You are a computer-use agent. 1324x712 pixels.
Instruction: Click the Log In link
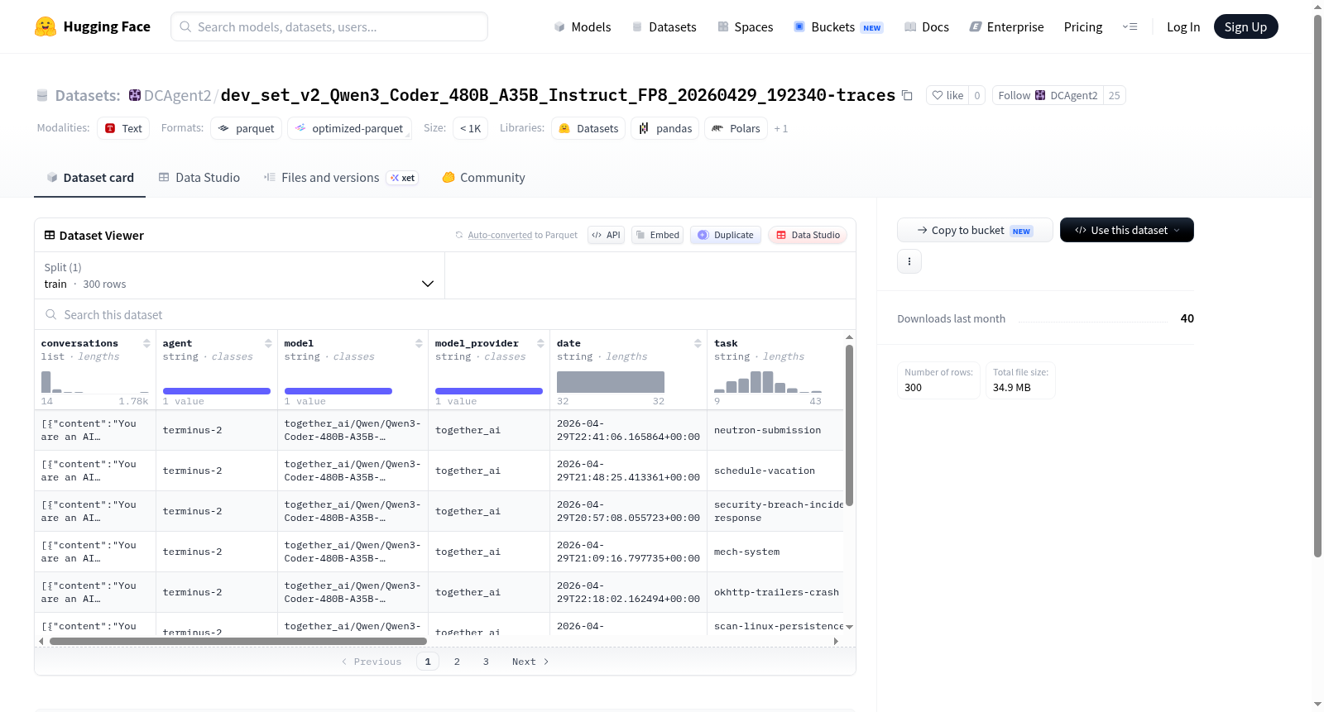click(x=1183, y=26)
